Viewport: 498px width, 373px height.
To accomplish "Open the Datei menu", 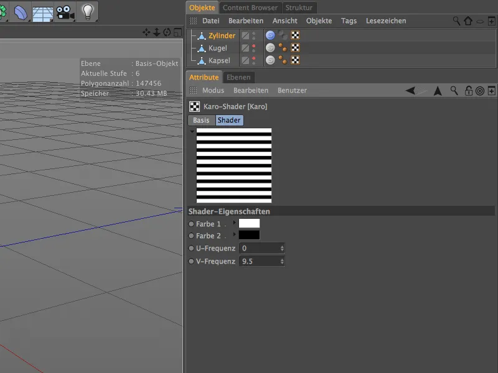I will point(211,21).
